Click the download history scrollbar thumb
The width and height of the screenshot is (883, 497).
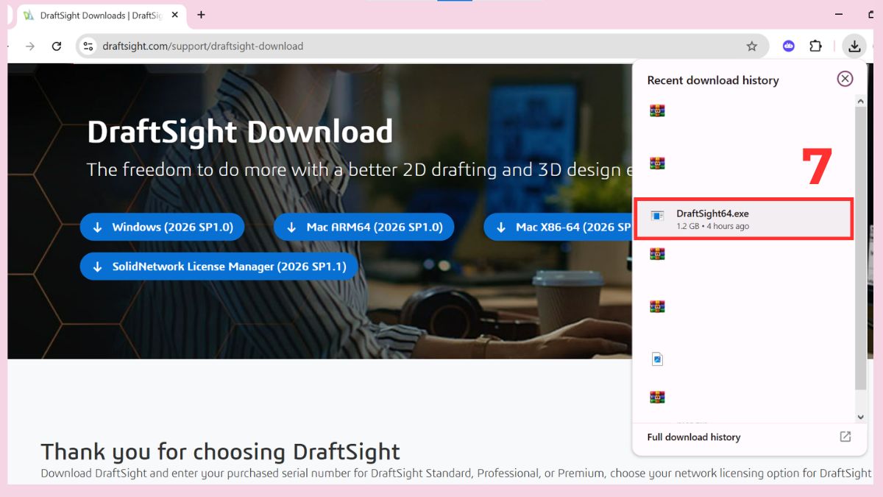(860, 247)
